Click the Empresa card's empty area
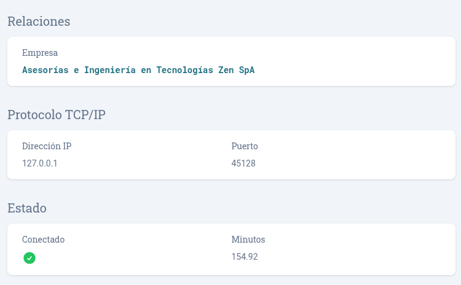 (x=357, y=61)
